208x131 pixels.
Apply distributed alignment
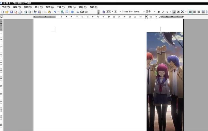[203, 12]
